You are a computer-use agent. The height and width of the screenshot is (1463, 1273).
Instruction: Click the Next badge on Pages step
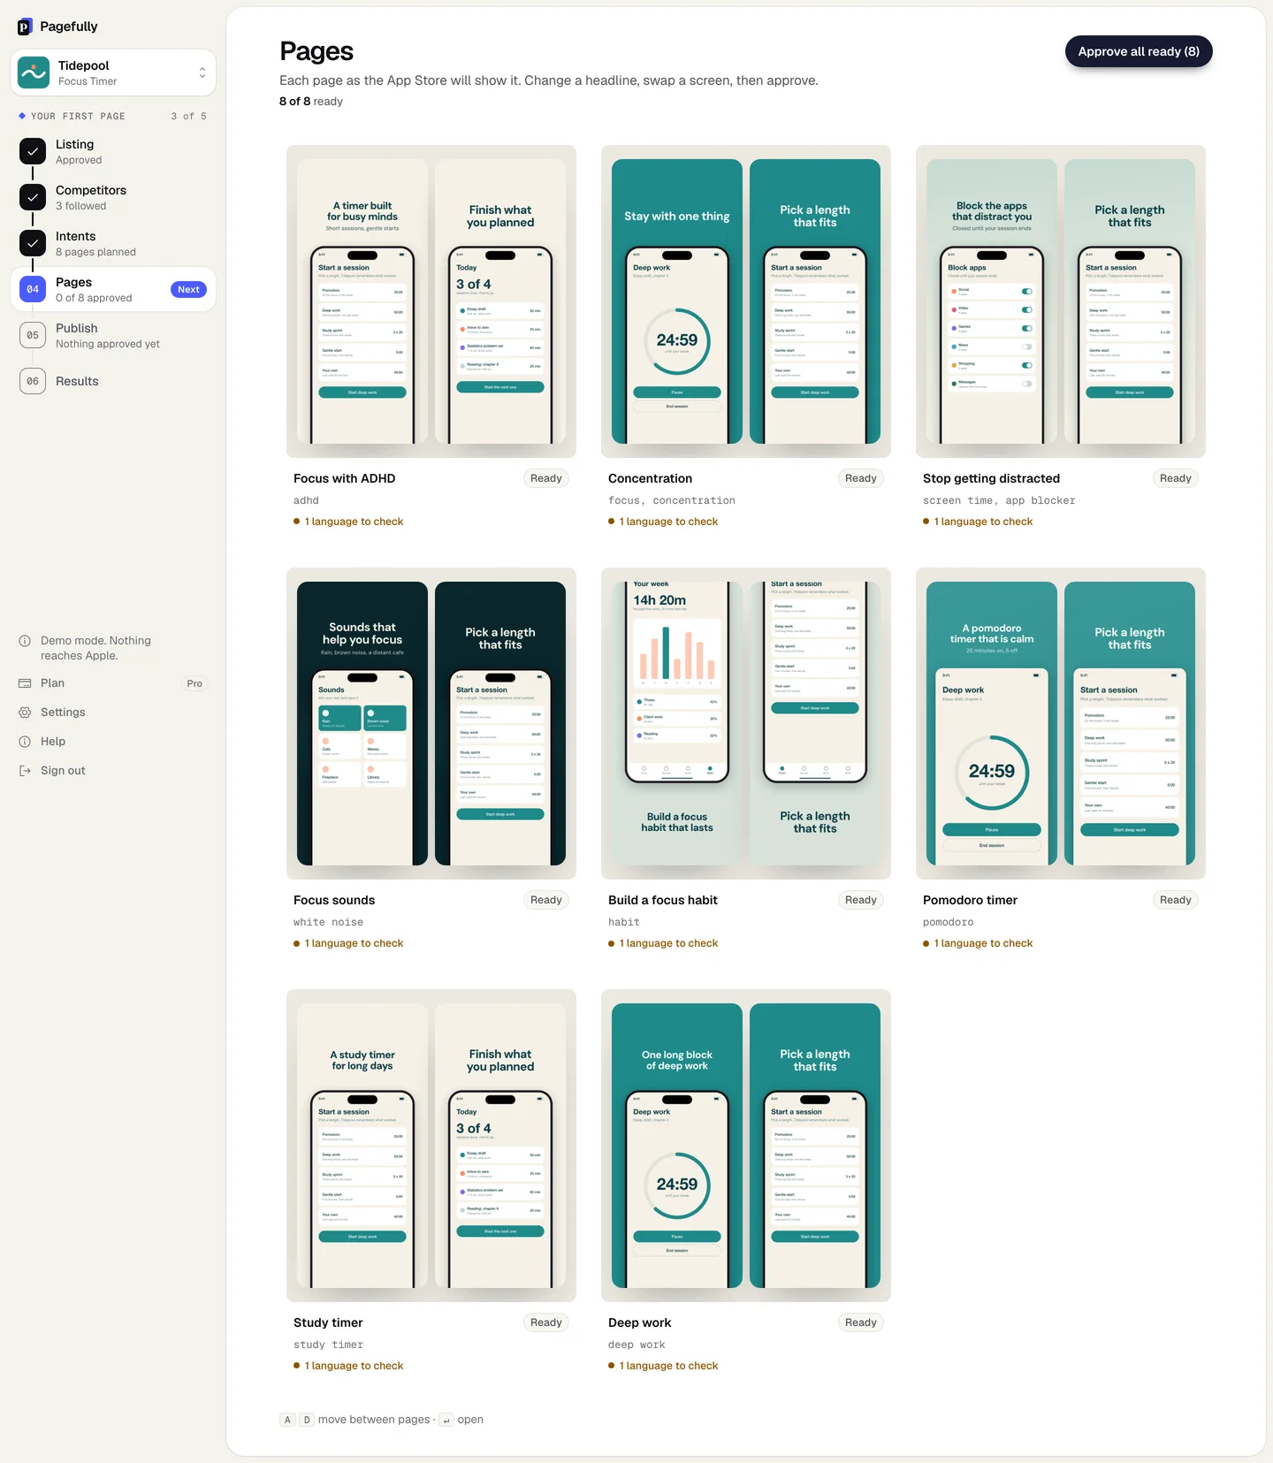click(x=188, y=289)
